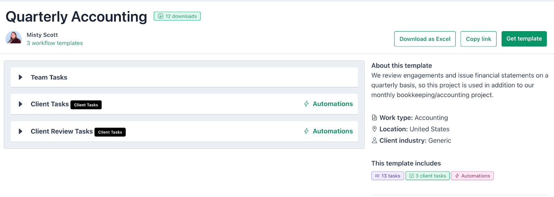Screen dimensions: 554x197
Task: Click the pink Automations tag
Action: [x=472, y=176]
